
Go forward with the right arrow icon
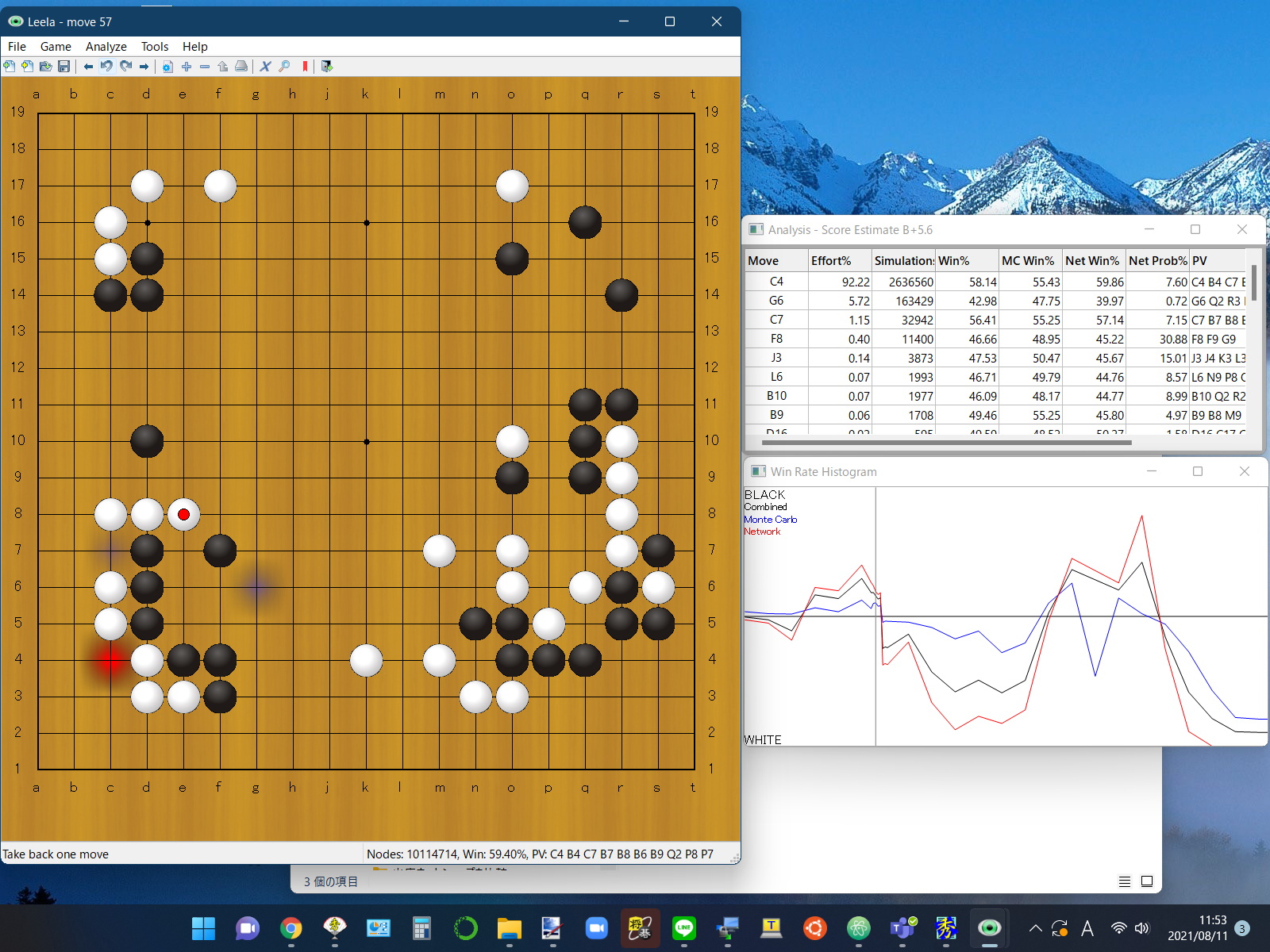(x=144, y=67)
